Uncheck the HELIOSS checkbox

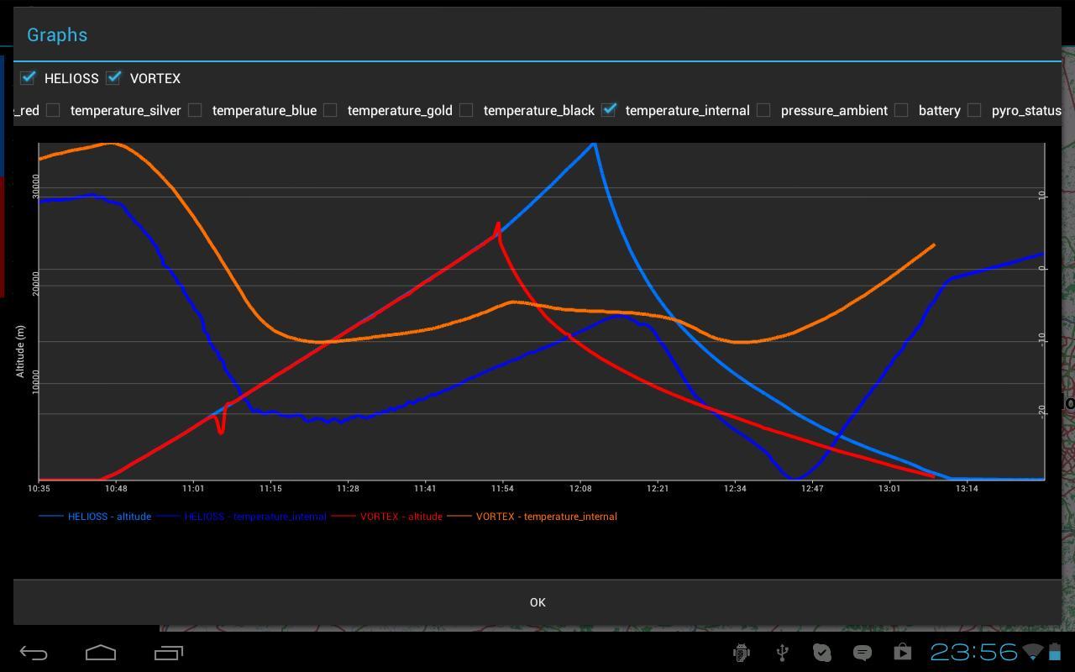click(x=29, y=78)
